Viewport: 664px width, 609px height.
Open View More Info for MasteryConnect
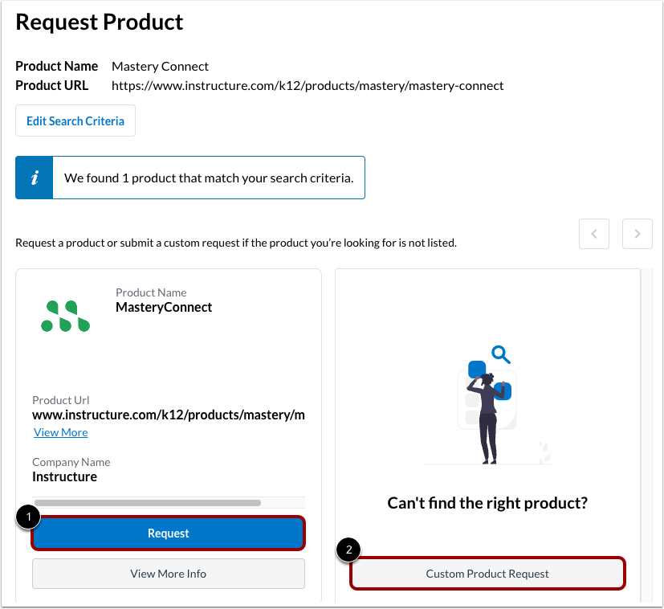pos(168,573)
